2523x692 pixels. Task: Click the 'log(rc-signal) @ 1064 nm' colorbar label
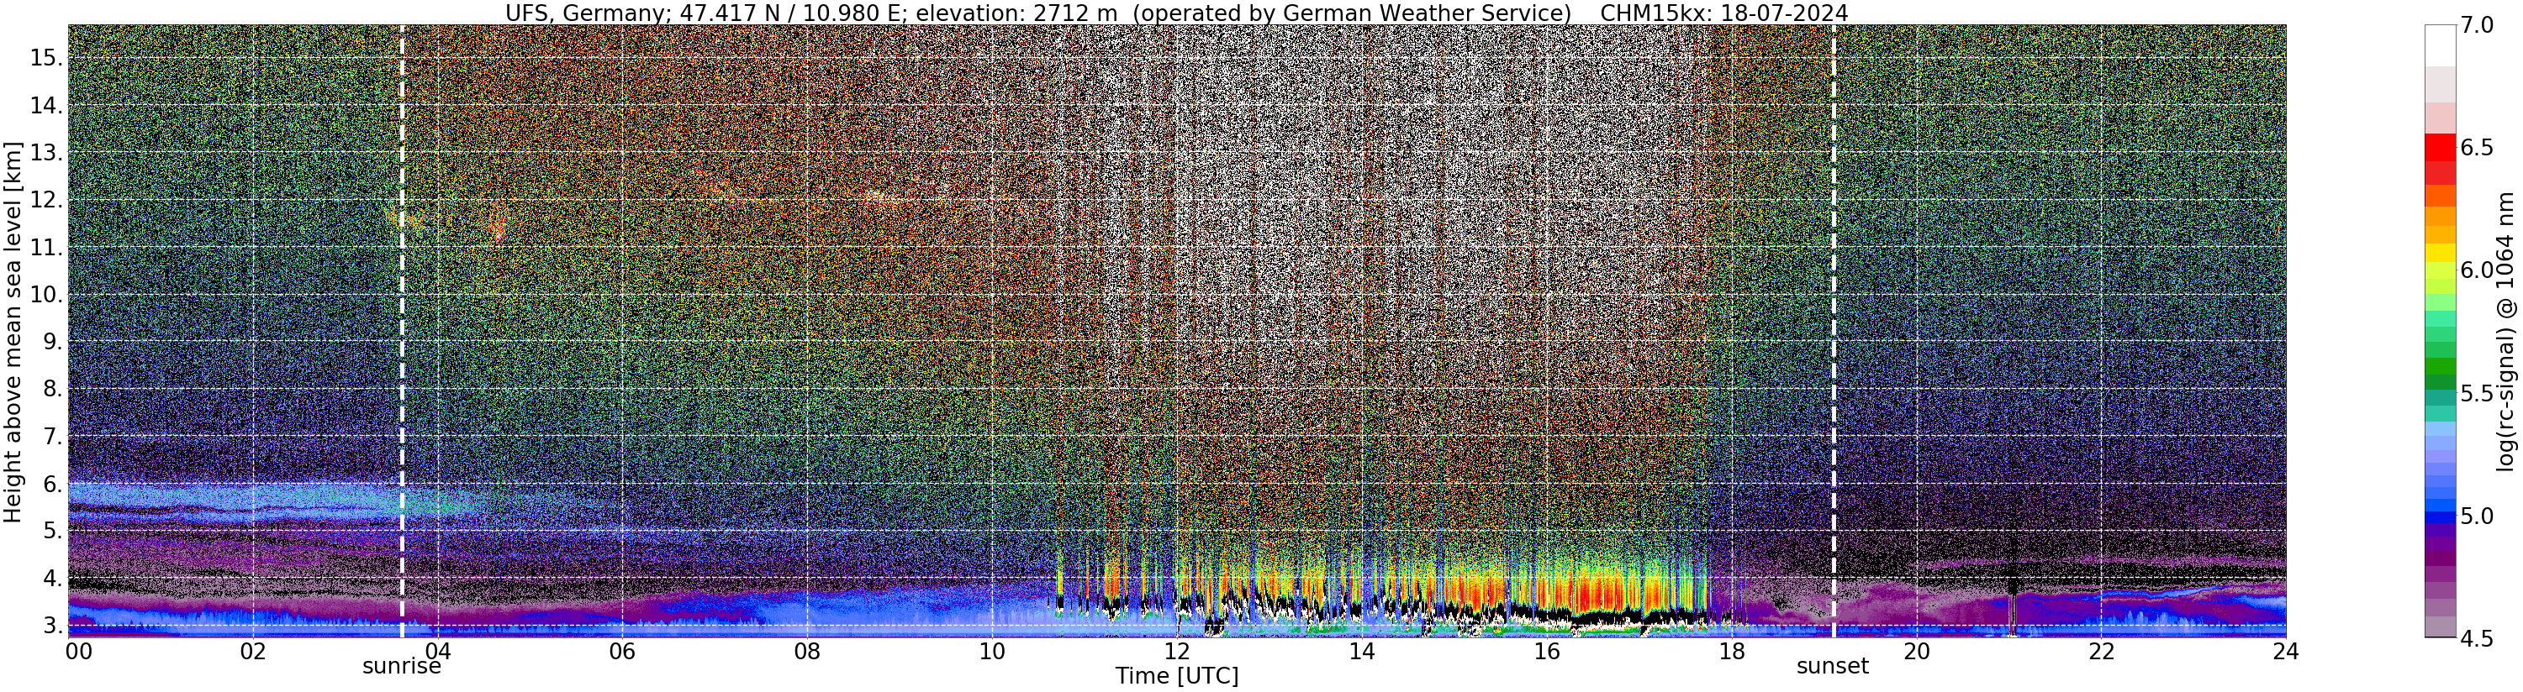click(2505, 331)
